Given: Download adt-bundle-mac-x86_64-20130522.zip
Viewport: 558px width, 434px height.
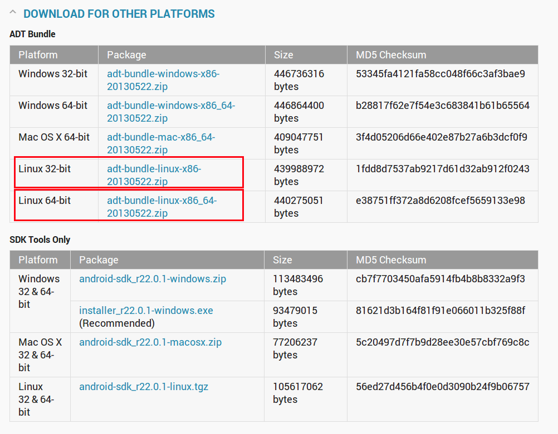Looking at the screenshot, I should [161, 143].
